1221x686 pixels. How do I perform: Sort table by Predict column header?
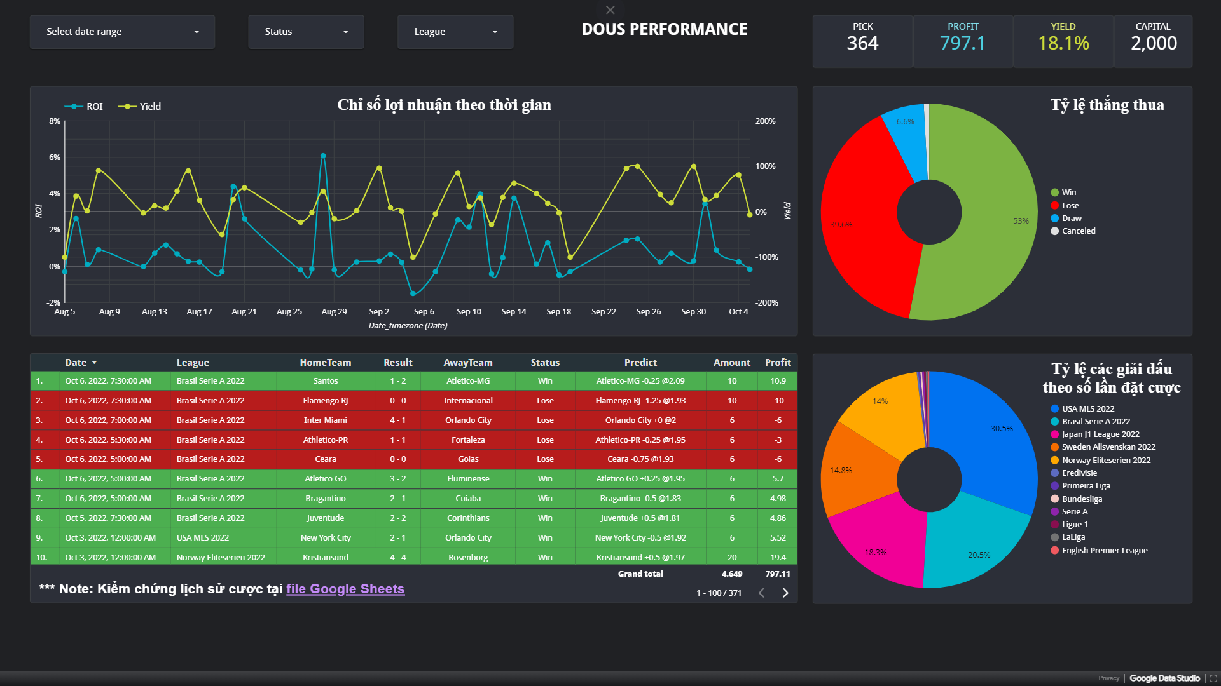[x=640, y=363]
